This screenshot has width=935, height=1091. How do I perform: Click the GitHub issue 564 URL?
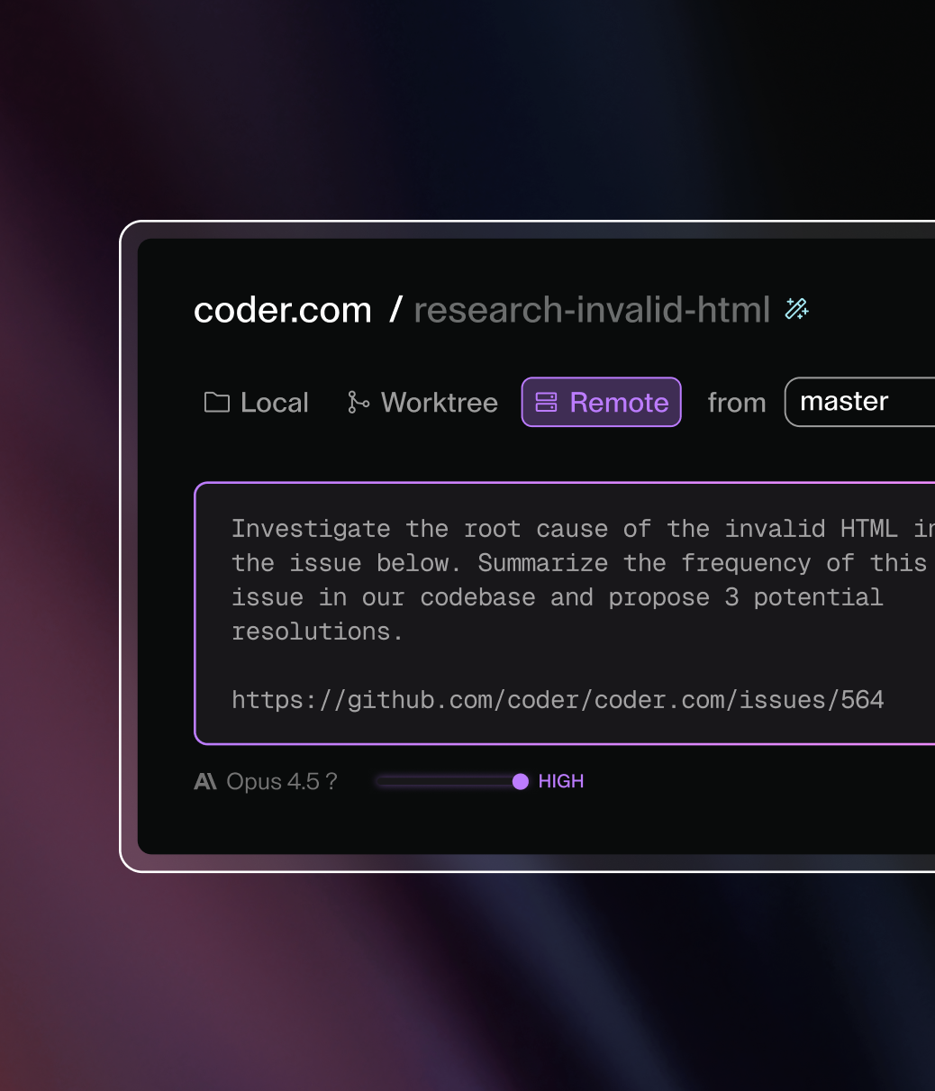[558, 700]
